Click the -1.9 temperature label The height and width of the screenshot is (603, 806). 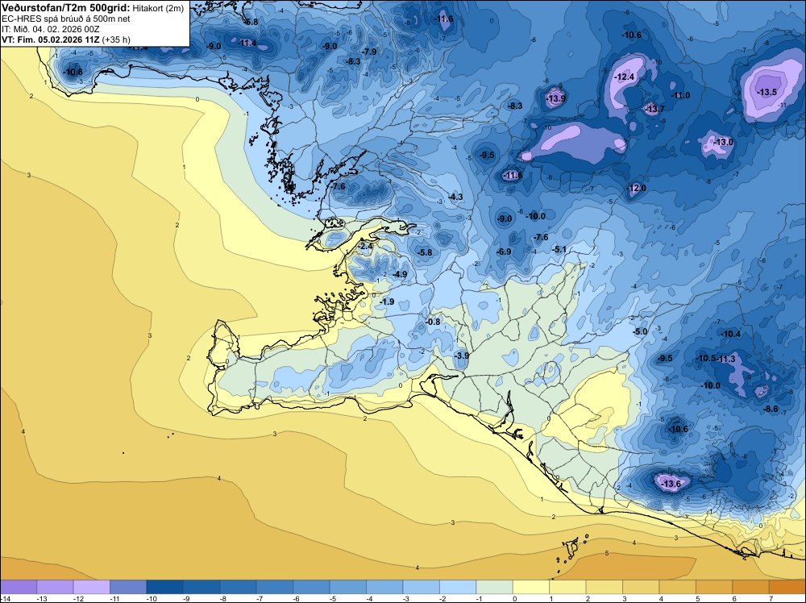pyautogui.click(x=387, y=301)
